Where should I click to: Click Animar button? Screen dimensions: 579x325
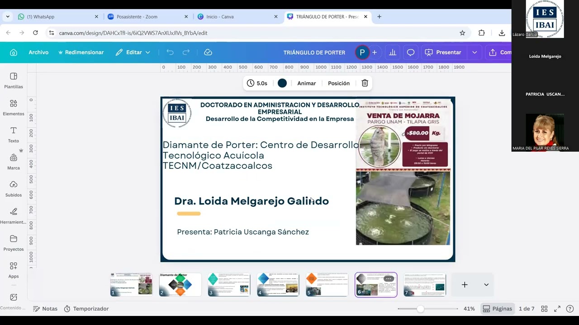[307, 83]
